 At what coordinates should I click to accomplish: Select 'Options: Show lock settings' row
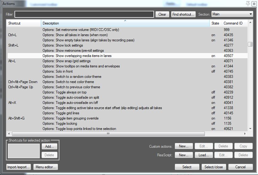(128, 45)
